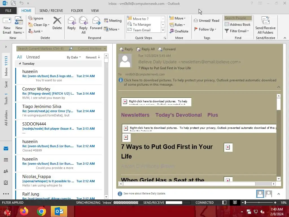This screenshot has width=289, height=217.
Task: Switch to Normal view in status bar
Action: 224,202
